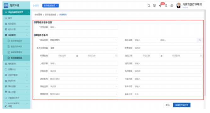This screenshot has width=210, height=113.
Task: Open the 医药机构 search dropdown
Action: (83, 79)
